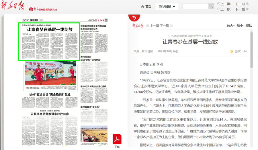
Task: Click inside the search text field
Action: click(195, 6)
